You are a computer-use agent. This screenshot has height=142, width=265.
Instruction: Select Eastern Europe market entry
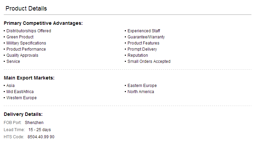[142, 86]
